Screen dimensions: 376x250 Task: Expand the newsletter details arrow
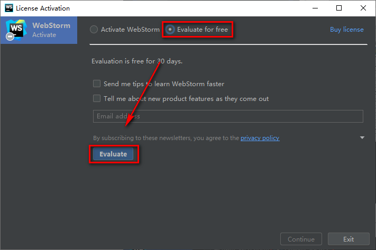pyautogui.click(x=362, y=138)
